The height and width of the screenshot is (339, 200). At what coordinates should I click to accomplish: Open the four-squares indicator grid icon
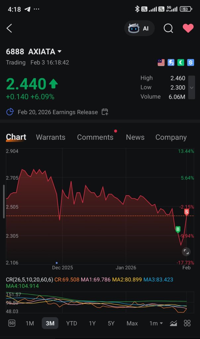click(x=187, y=323)
